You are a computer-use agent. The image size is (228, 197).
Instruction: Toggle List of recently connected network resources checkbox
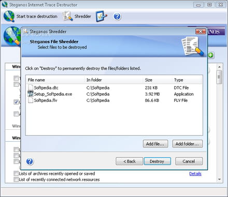coord(16,179)
